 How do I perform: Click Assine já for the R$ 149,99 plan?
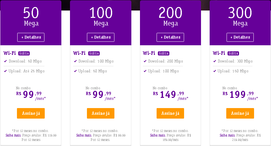pyautogui.click(x=170, y=113)
